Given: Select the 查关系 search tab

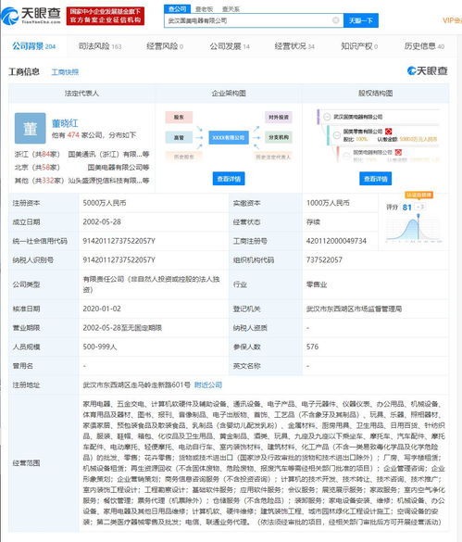Looking at the screenshot, I should tap(231, 9).
